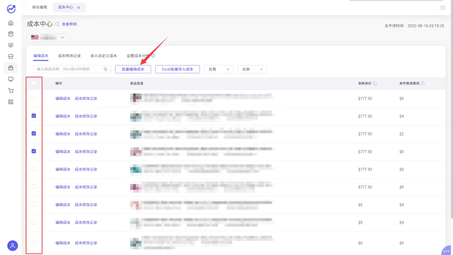Screen dimensions: 453x255
Task: Open the 在售 status dropdown
Action: tap(219, 69)
